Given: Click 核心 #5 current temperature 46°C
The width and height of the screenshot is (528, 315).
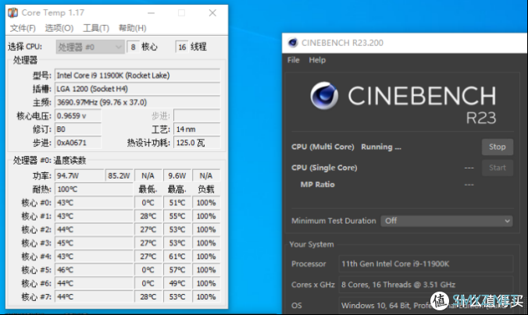Looking at the screenshot, I should point(94,270).
